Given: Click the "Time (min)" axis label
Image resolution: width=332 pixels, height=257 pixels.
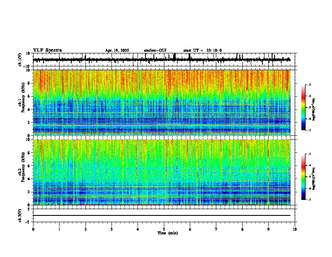Looking at the screenshot, I should (168, 233).
